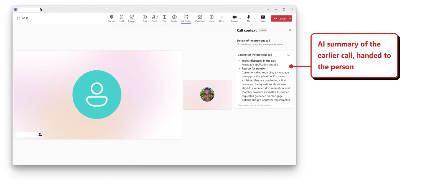Viewport: 425px width, 184px height.
Task: Select the participant photo thumbnail
Action: coord(207,95)
